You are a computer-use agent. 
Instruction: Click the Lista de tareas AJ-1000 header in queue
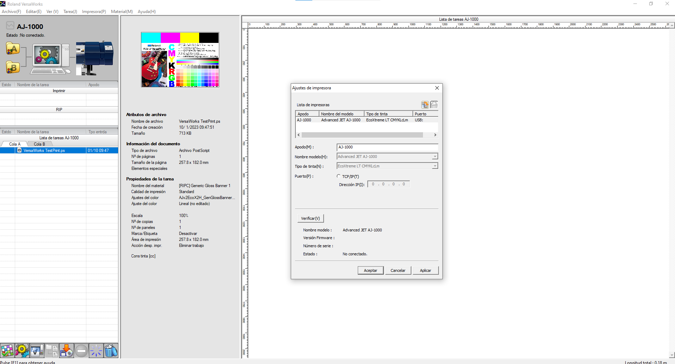point(59,138)
